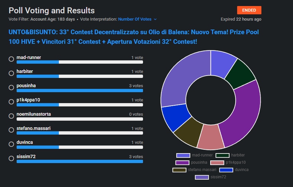The image size is (293, 187).
Task: Expand vote interpretation chevron arrow
Action: click(155, 19)
